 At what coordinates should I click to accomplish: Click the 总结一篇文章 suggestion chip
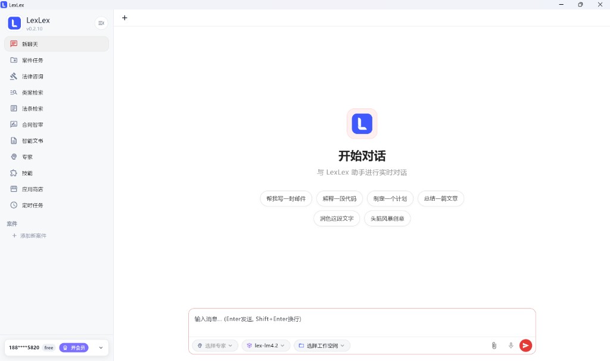point(441,198)
